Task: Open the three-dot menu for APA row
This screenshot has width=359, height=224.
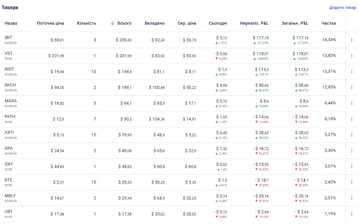Action: (352, 150)
